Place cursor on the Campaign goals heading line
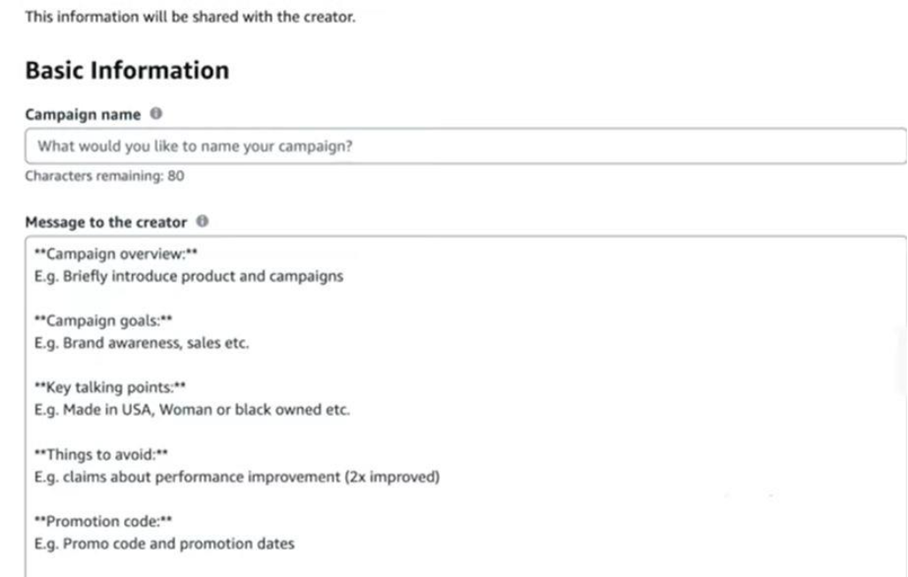Image resolution: width=908 pixels, height=577 pixels. (103, 320)
